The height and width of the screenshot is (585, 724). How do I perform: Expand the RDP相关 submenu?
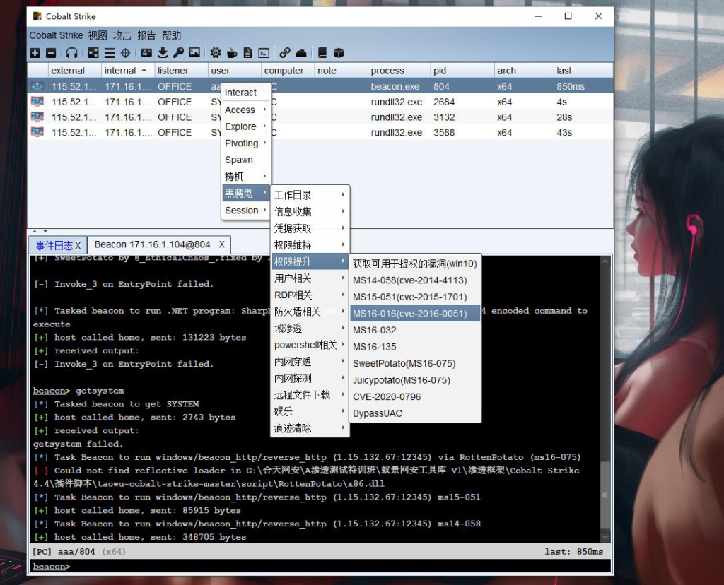310,295
